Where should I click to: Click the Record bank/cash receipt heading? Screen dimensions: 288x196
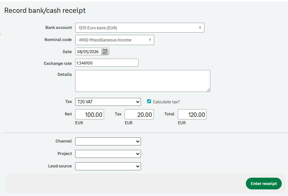(x=45, y=11)
